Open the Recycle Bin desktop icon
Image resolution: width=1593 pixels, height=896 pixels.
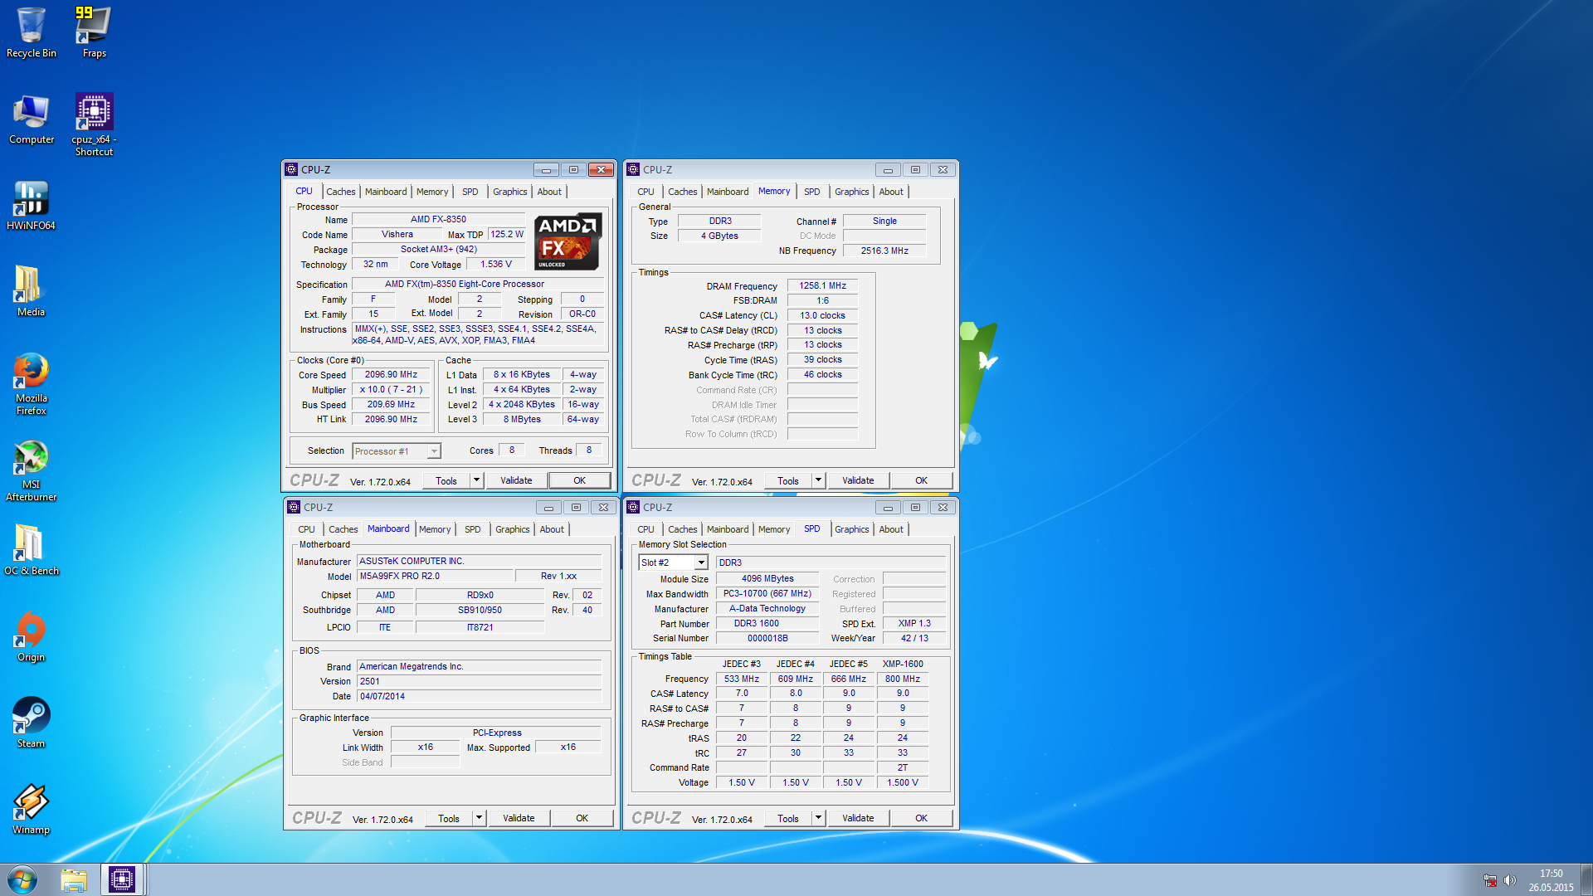coord(32,33)
